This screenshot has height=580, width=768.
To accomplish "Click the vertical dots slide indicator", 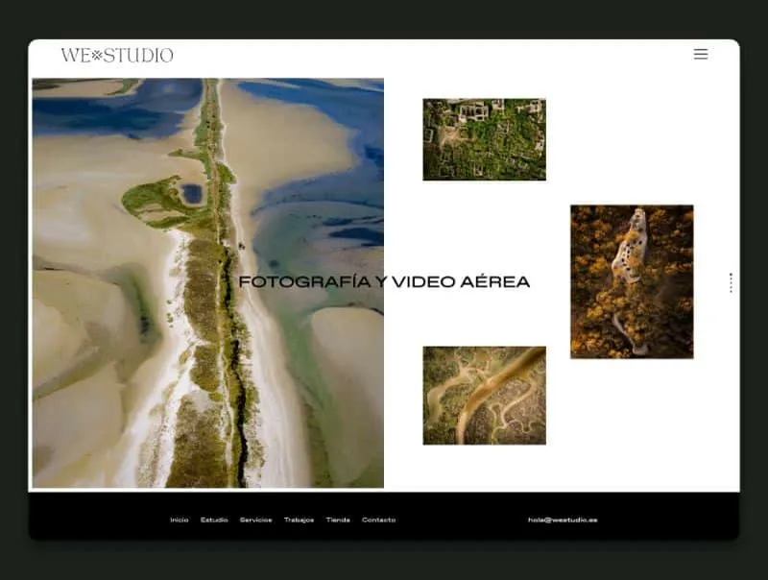I will tap(731, 282).
